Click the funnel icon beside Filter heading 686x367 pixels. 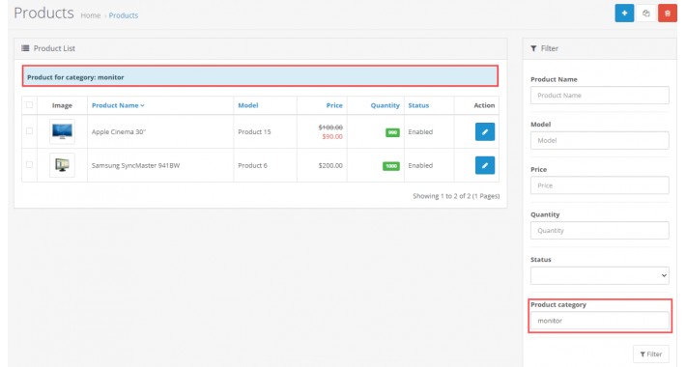pos(533,48)
